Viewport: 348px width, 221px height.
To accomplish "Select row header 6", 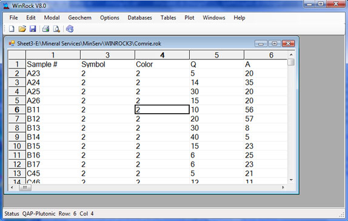I will click(x=17, y=110).
